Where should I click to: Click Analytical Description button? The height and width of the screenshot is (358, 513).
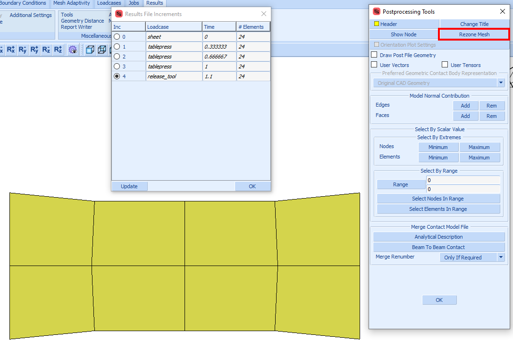tap(439, 237)
